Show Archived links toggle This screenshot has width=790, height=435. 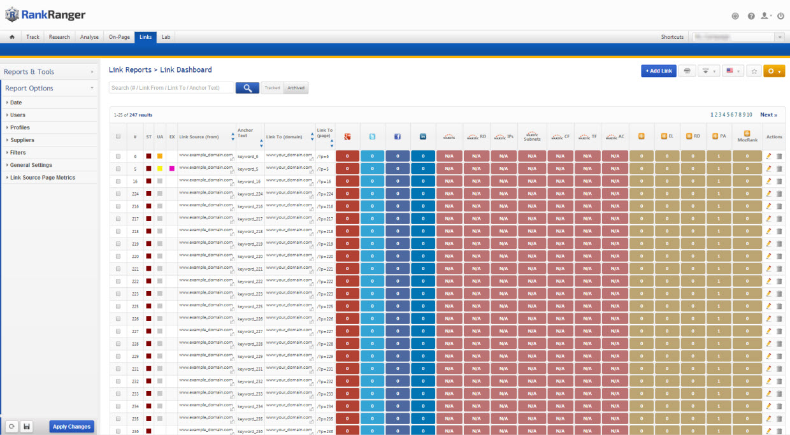click(x=296, y=88)
